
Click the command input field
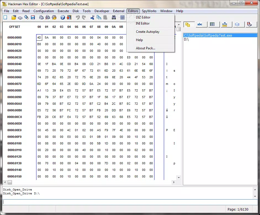pyautogui.click(x=130, y=202)
